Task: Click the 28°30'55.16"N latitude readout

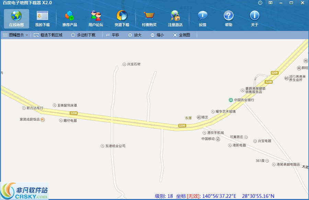Action: [258, 196]
